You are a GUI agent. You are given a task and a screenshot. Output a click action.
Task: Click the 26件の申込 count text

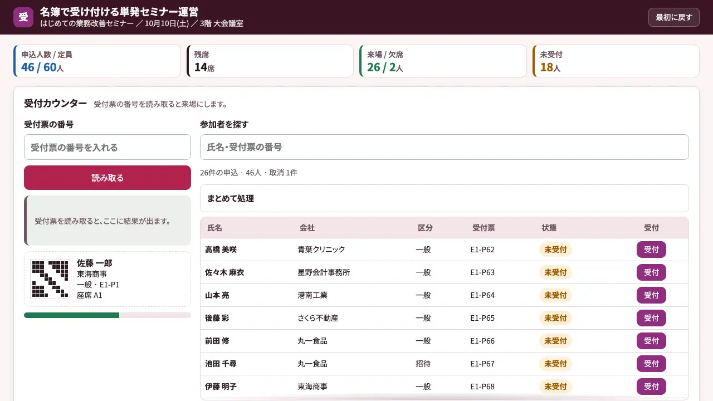click(x=219, y=173)
